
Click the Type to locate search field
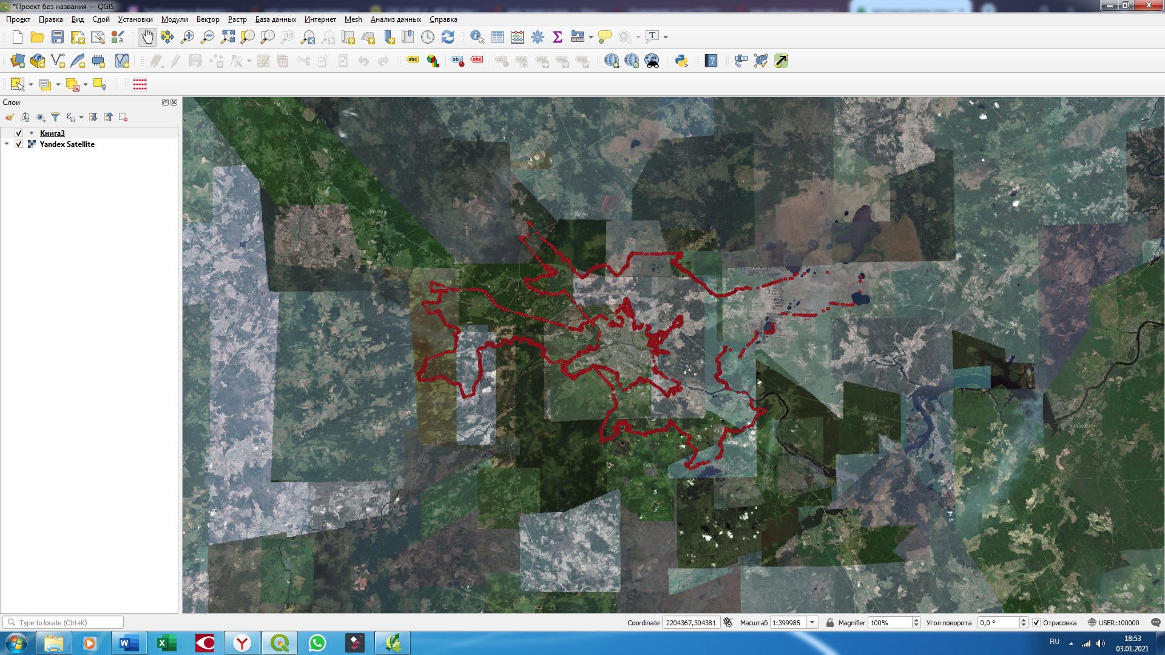(68, 623)
